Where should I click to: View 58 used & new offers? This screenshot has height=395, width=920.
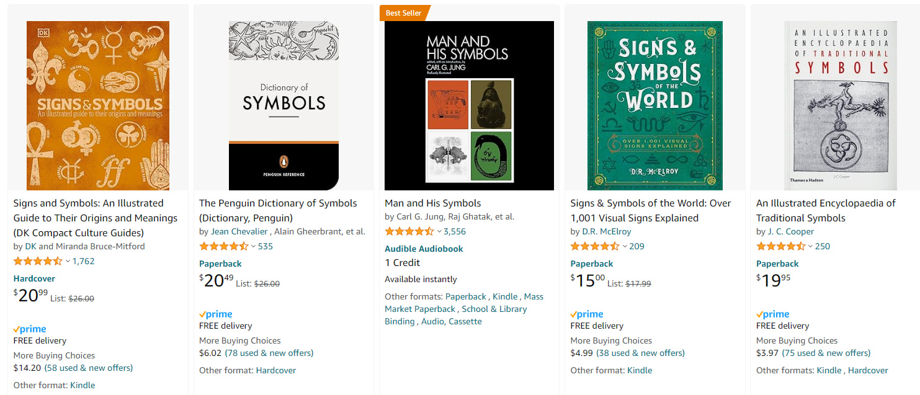pos(88,368)
